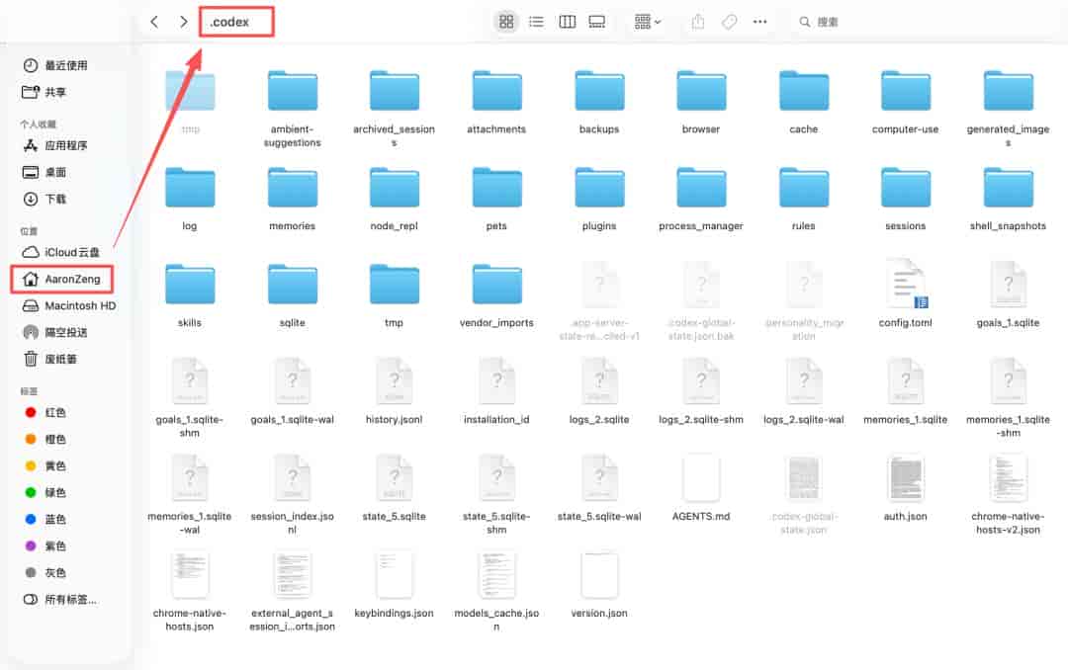Select the keybindings.json file
This screenshot has height=670, width=1068.
pos(395,584)
